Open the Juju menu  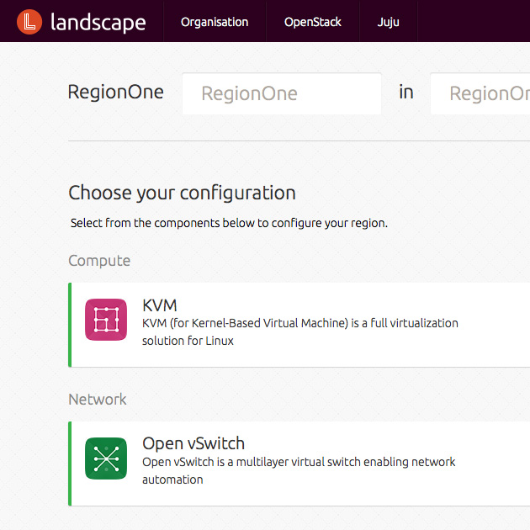click(389, 22)
